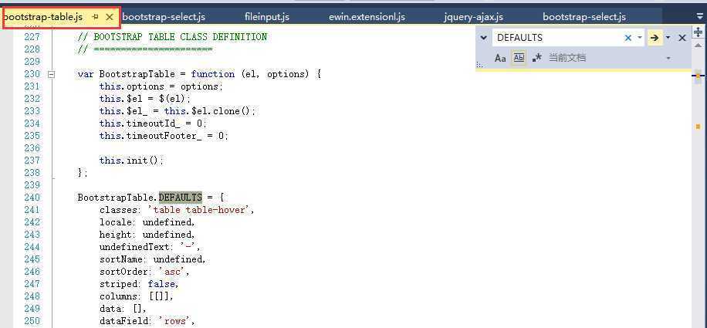This screenshot has width=707, height=328.
Task: Click the 'this.init();' code line
Action: [x=131, y=161]
